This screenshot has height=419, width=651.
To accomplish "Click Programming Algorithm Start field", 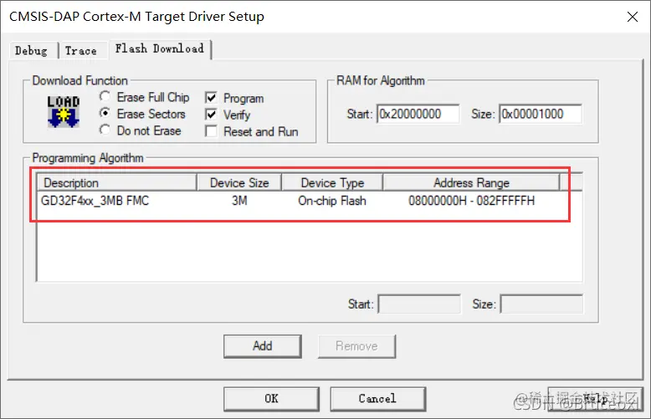I will (419, 304).
